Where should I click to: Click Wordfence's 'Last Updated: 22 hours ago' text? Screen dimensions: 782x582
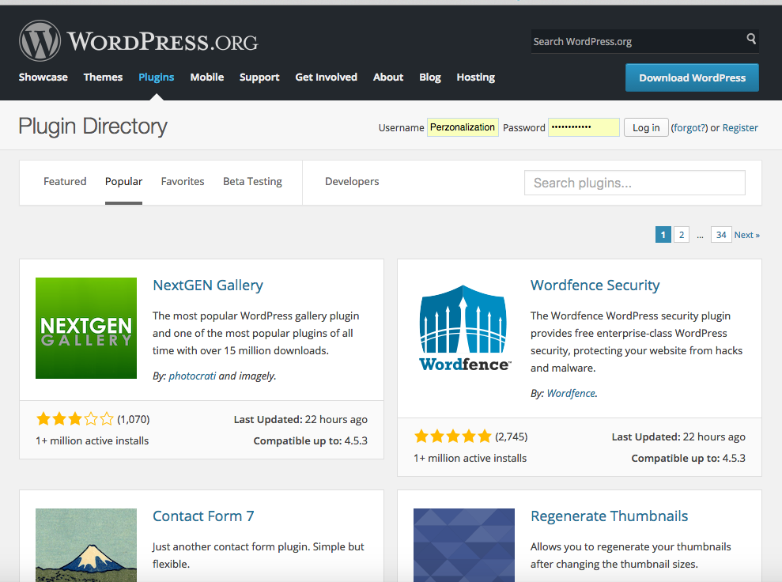point(678,436)
